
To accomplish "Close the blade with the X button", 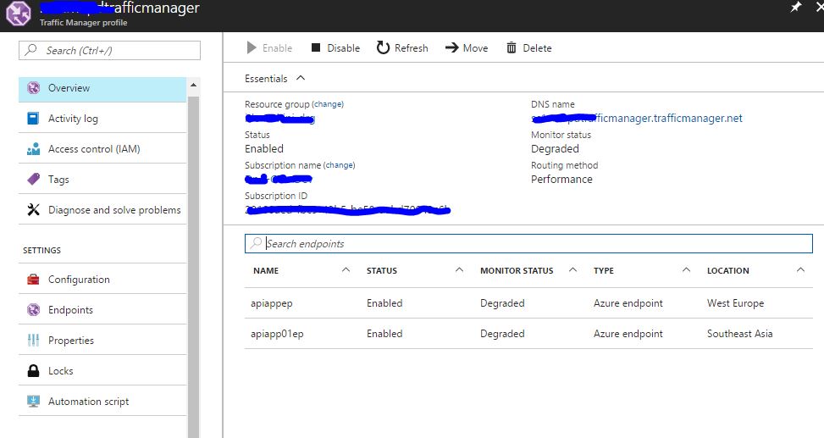I will pos(819,8).
